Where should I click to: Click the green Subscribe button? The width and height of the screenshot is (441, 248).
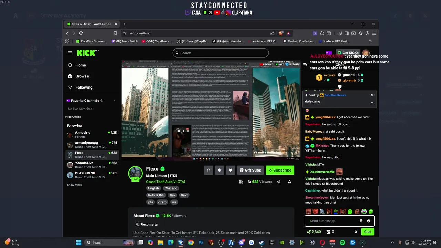(280, 170)
